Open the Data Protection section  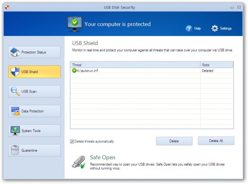(x=34, y=111)
